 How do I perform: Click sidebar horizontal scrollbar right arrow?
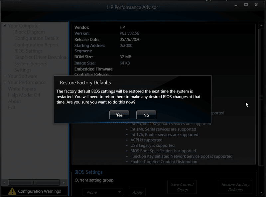pyautogui.click(x=64, y=183)
